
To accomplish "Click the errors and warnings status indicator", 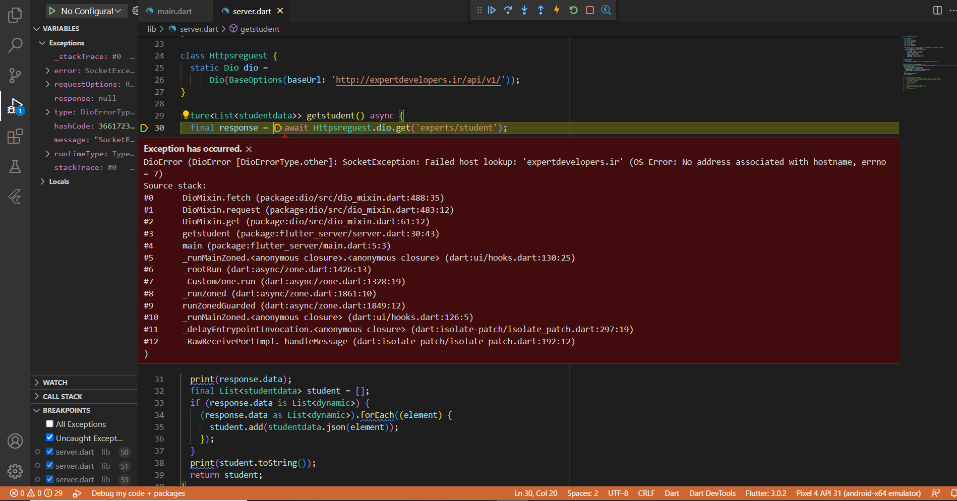I will (36, 493).
